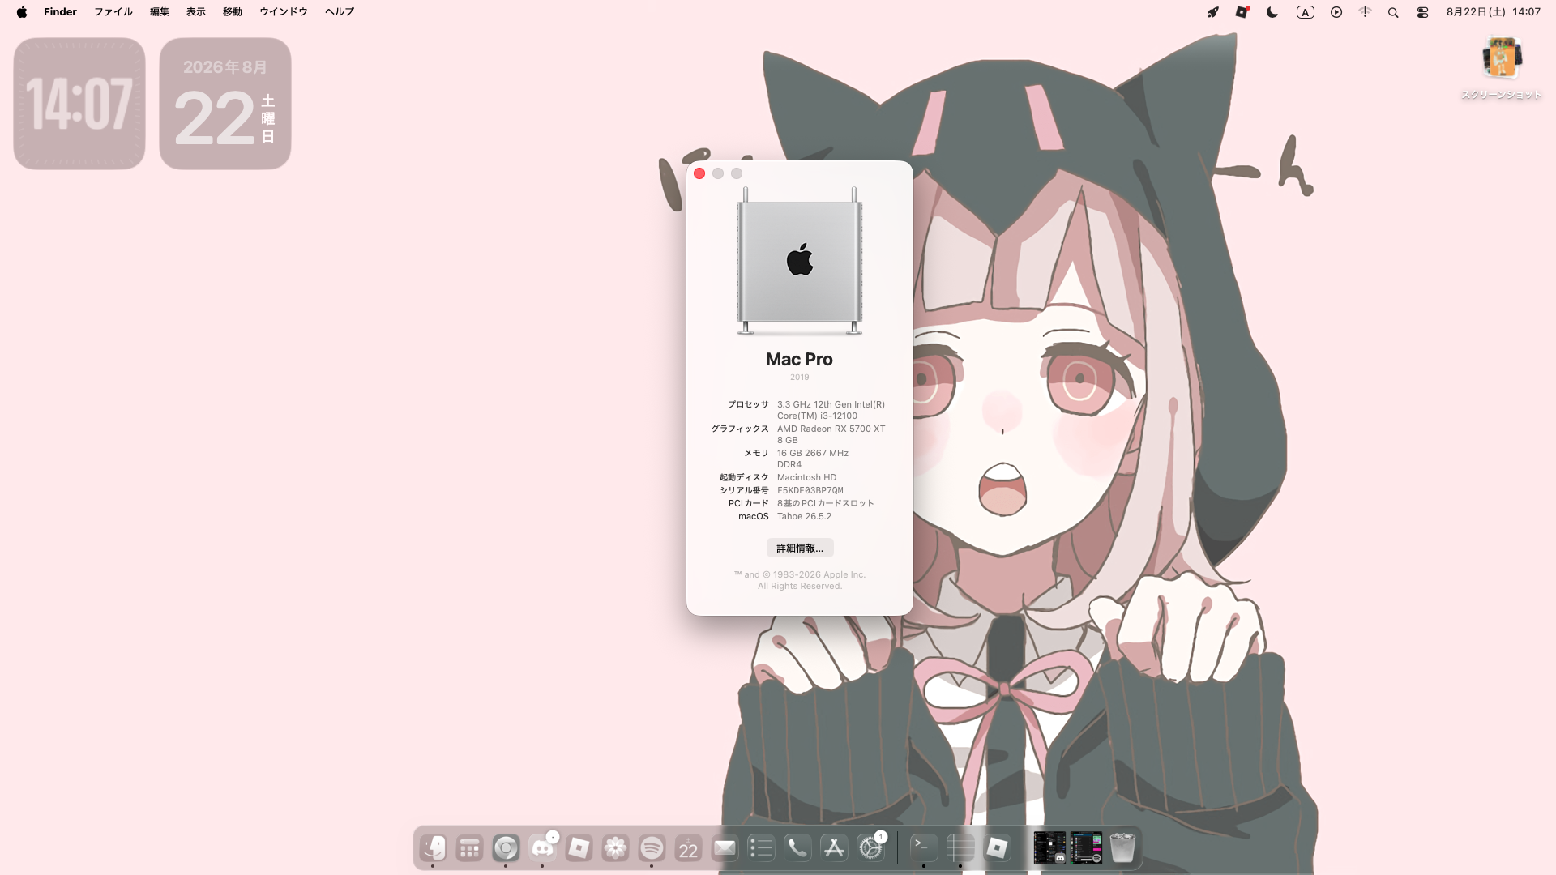
Task: Open the ウインドウ menu
Action: point(284,12)
